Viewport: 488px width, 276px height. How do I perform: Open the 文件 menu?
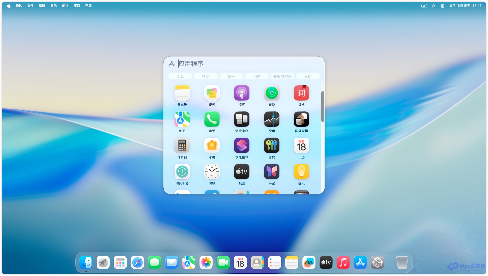[x=30, y=6]
